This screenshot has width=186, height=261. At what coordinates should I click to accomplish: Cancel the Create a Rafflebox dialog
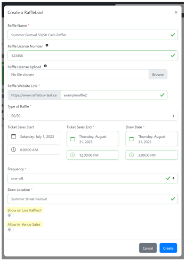tap(148, 248)
